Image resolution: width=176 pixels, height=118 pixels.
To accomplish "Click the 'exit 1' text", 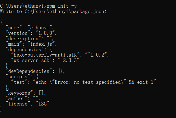I will [x=145, y=82].
